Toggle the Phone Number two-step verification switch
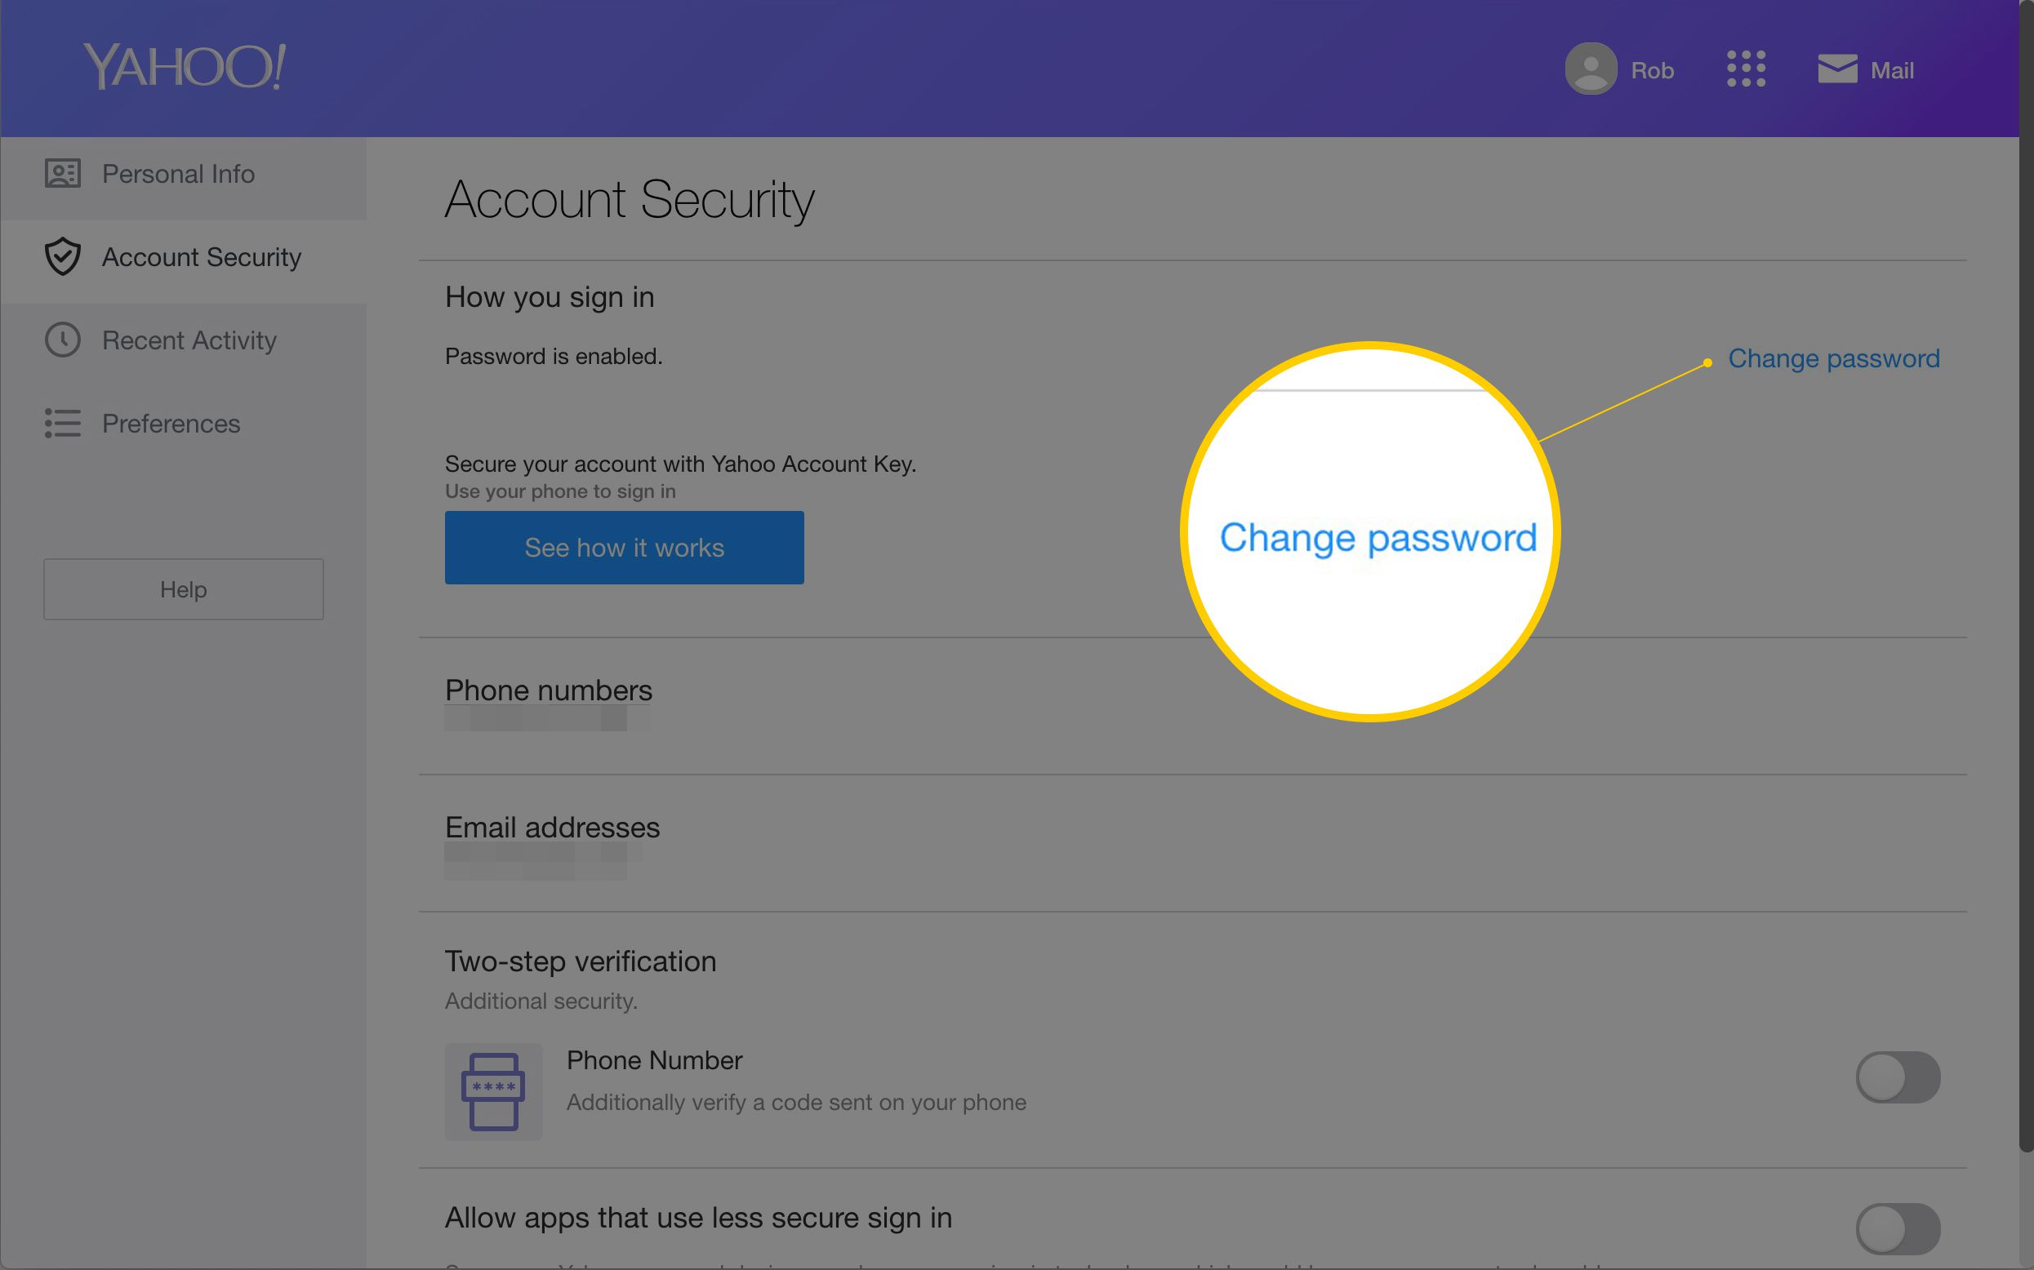2034x1270 pixels. point(1898,1077)
